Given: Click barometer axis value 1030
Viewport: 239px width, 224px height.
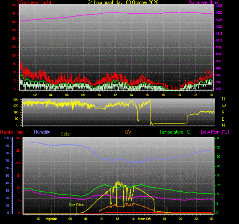Looking at the screenshot, I should [x=219, y=13].
